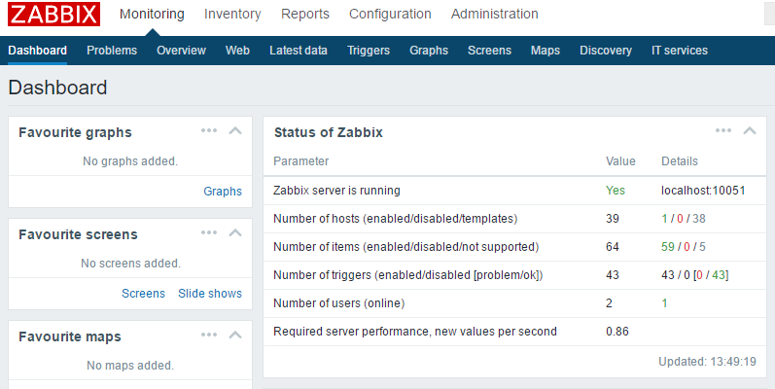Viewport: 775px width, 389px height.
Task: Open the Administration menu
Action: point(494,14)
